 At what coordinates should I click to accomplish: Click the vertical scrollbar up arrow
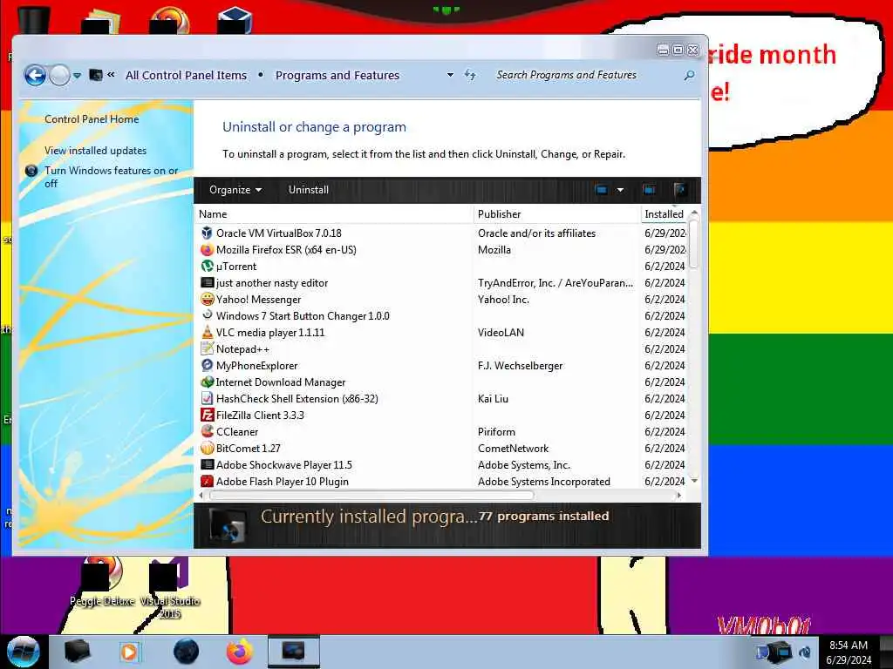(x=694, y=213)
